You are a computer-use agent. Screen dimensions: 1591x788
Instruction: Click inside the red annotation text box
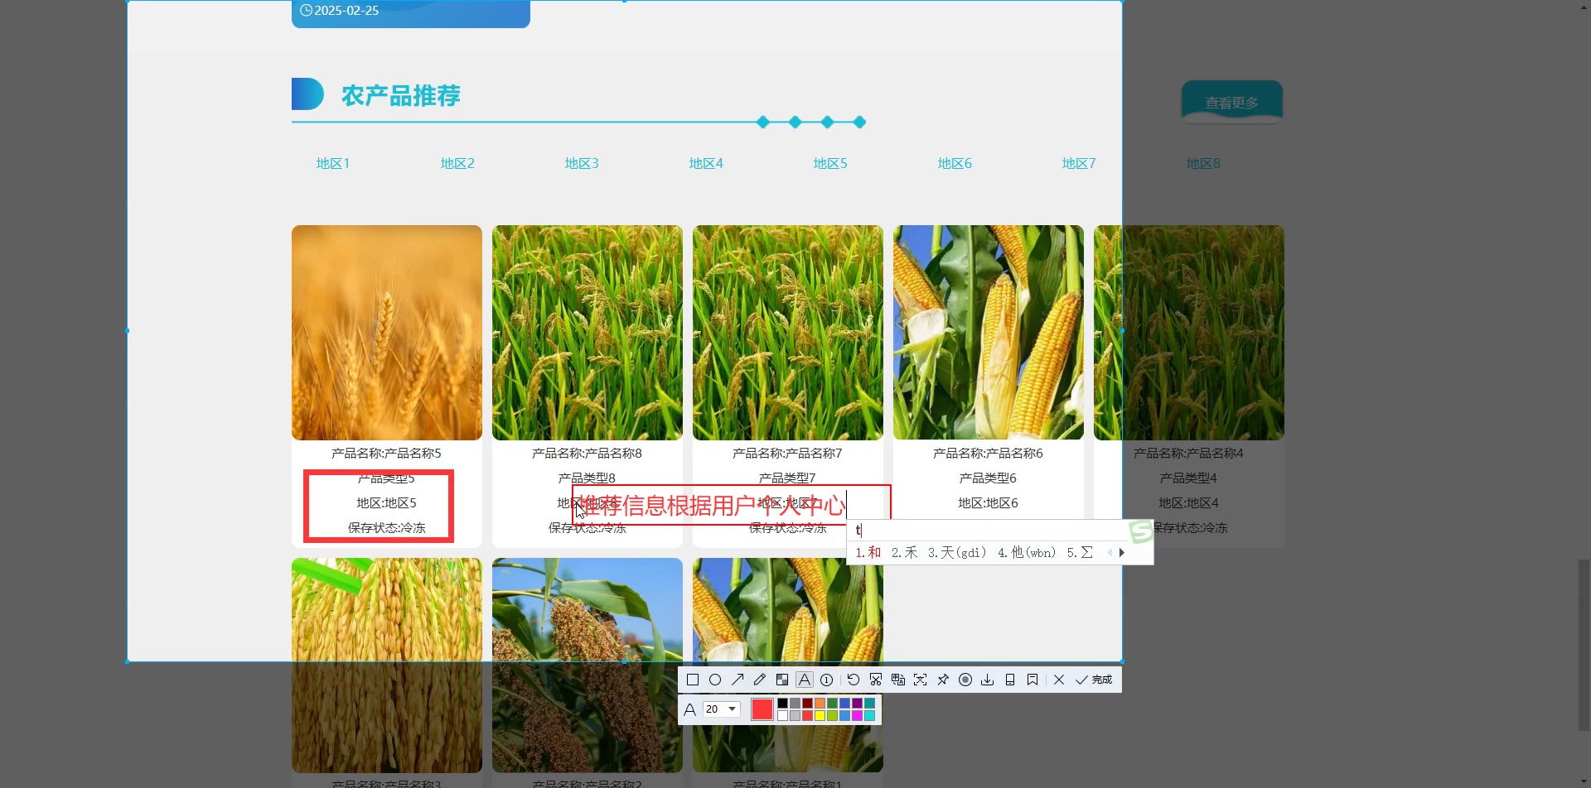click(x=731, y=505)
